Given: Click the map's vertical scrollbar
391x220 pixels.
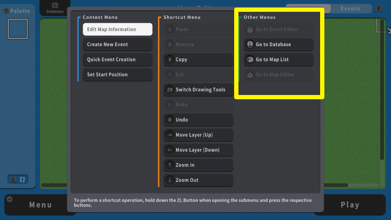Looking at the screenshot, I should click(382, 90).
